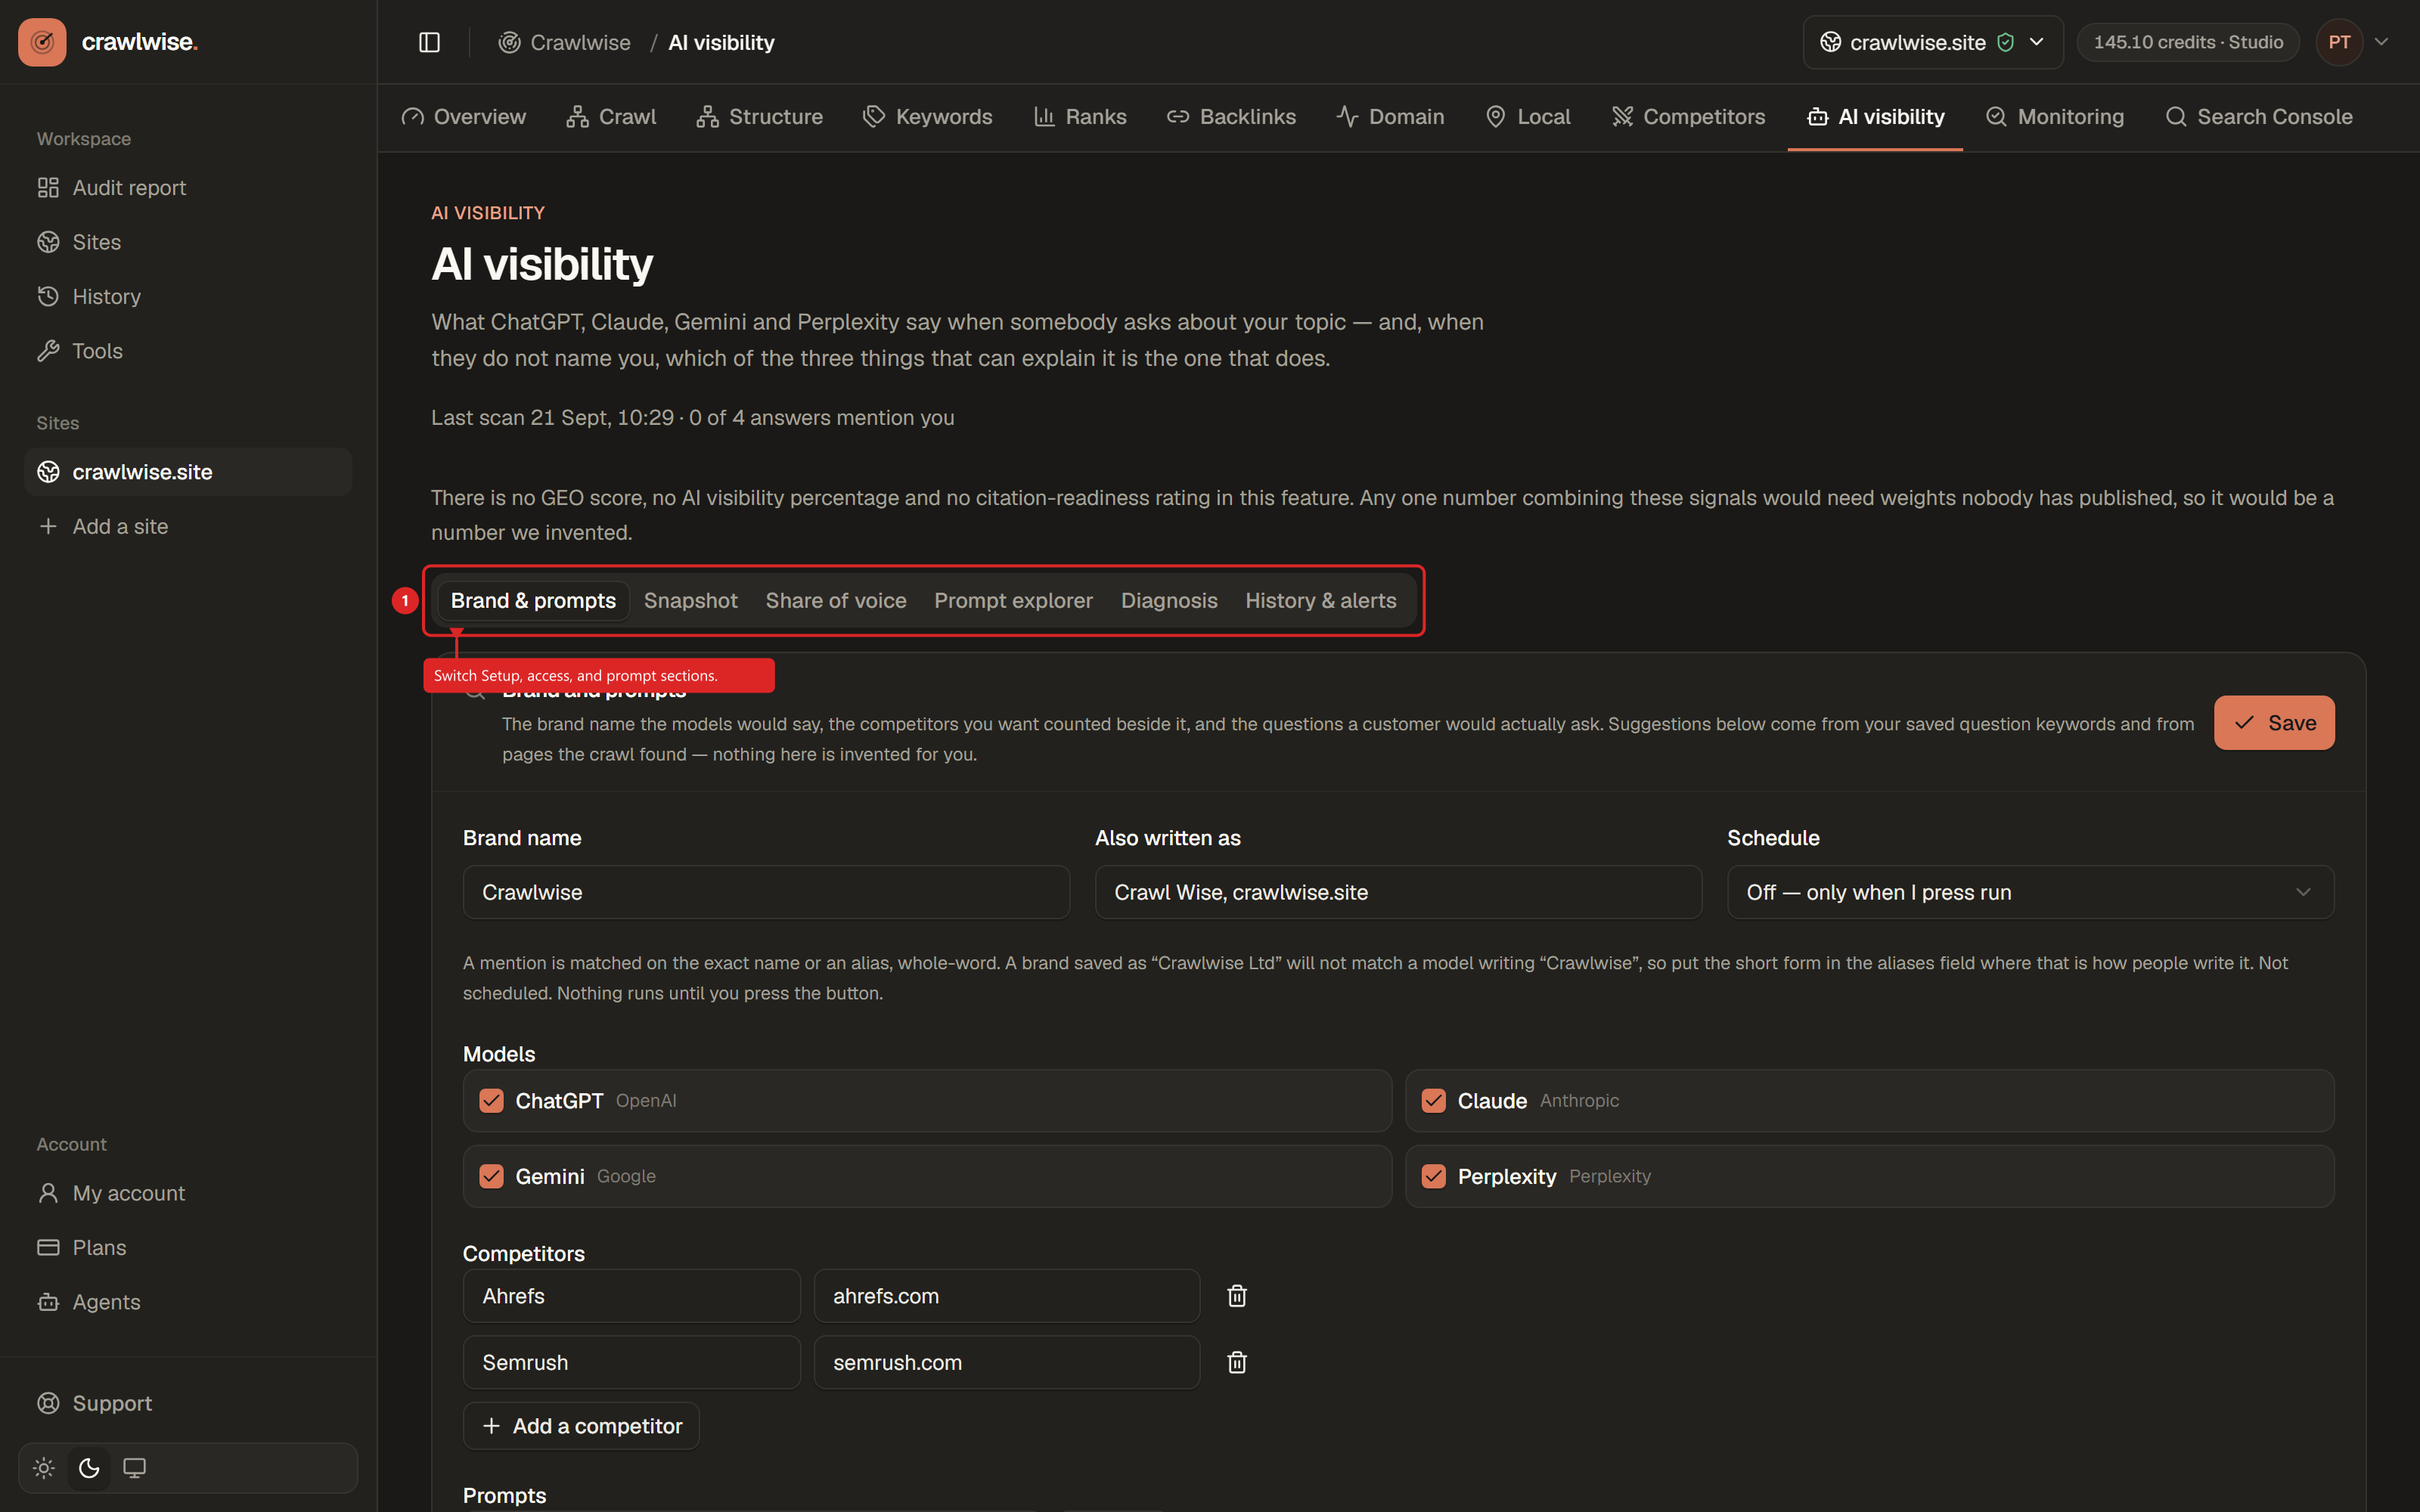This screenshot has height=1512, width=2420.
Task: Open Plans page
Action: [188, 1247]
